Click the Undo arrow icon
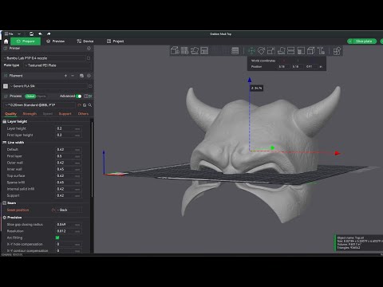The height and width of the screenshot is (287, 383). [x=40, y=33]
